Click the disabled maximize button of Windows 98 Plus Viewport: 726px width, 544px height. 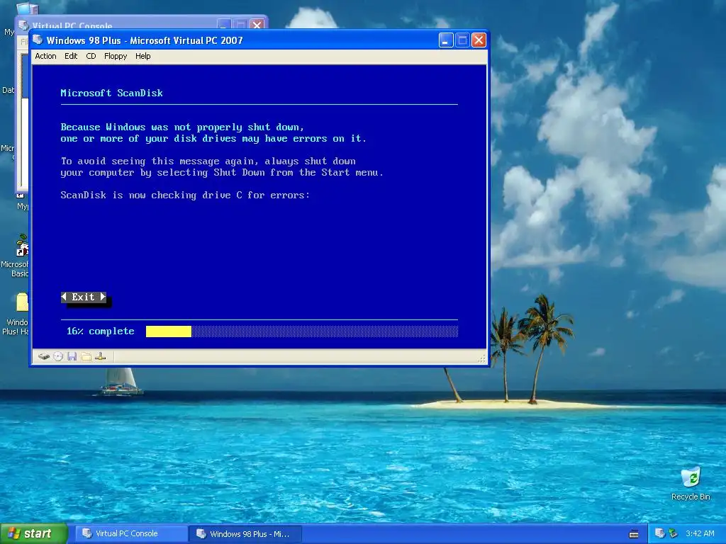pos(462,40)
